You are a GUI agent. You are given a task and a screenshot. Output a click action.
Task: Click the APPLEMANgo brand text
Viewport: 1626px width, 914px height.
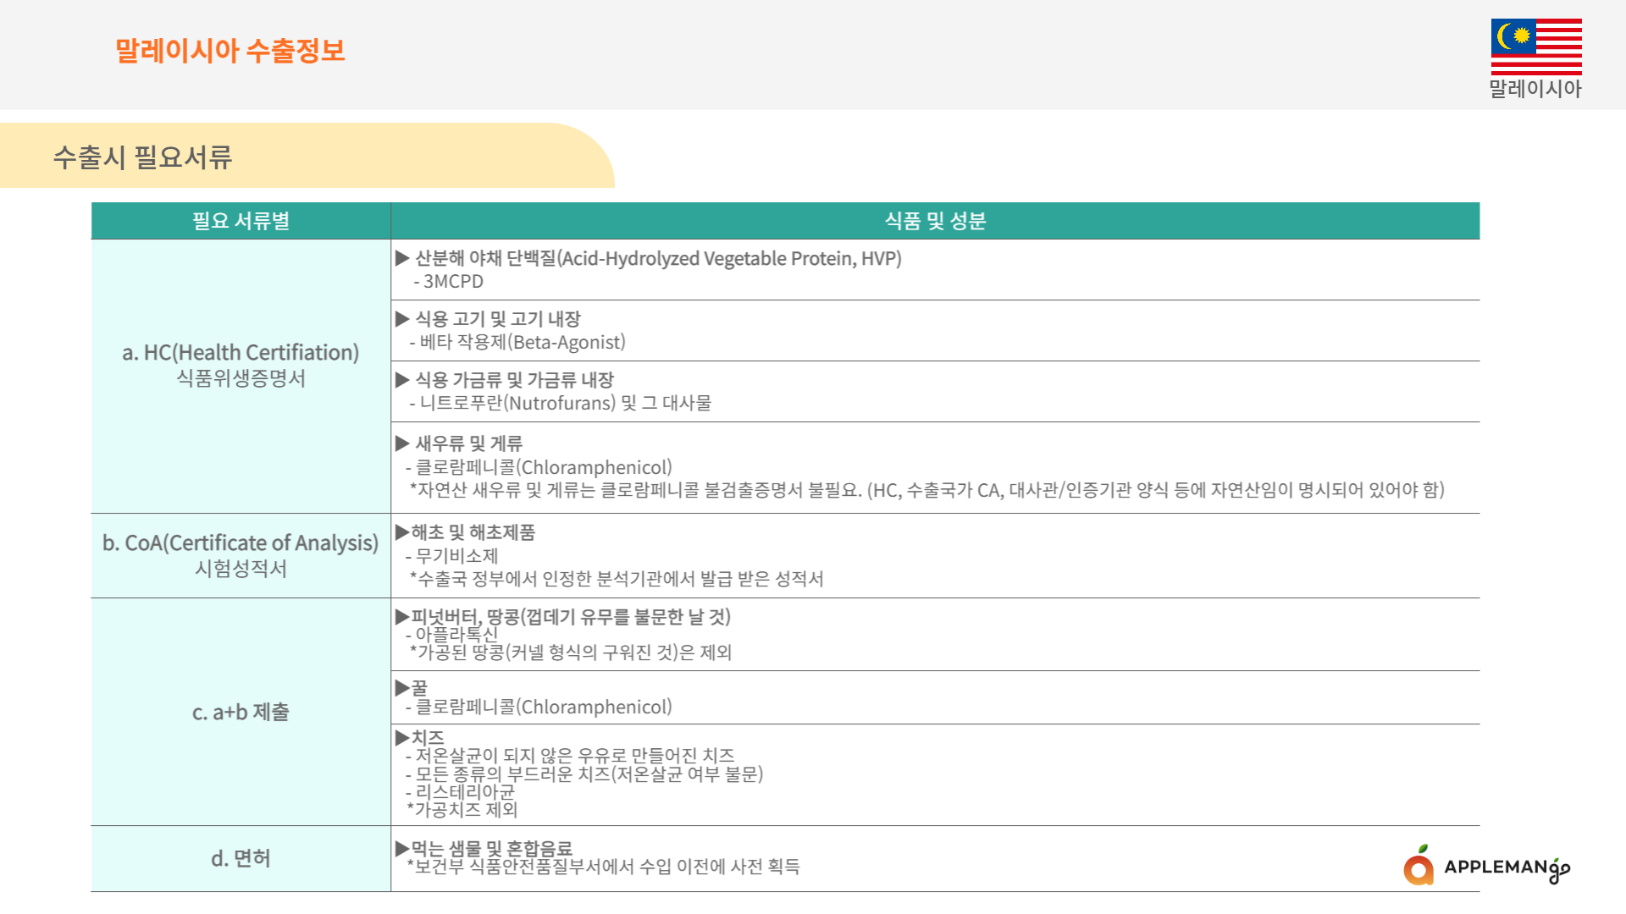click(1506, 867)
